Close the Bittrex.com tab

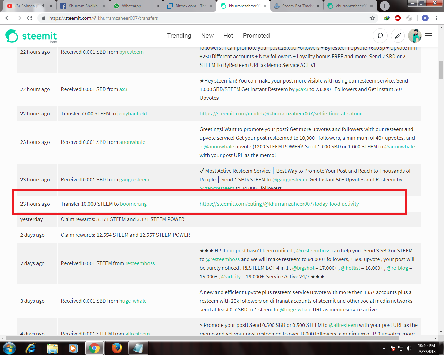(211, 6)
